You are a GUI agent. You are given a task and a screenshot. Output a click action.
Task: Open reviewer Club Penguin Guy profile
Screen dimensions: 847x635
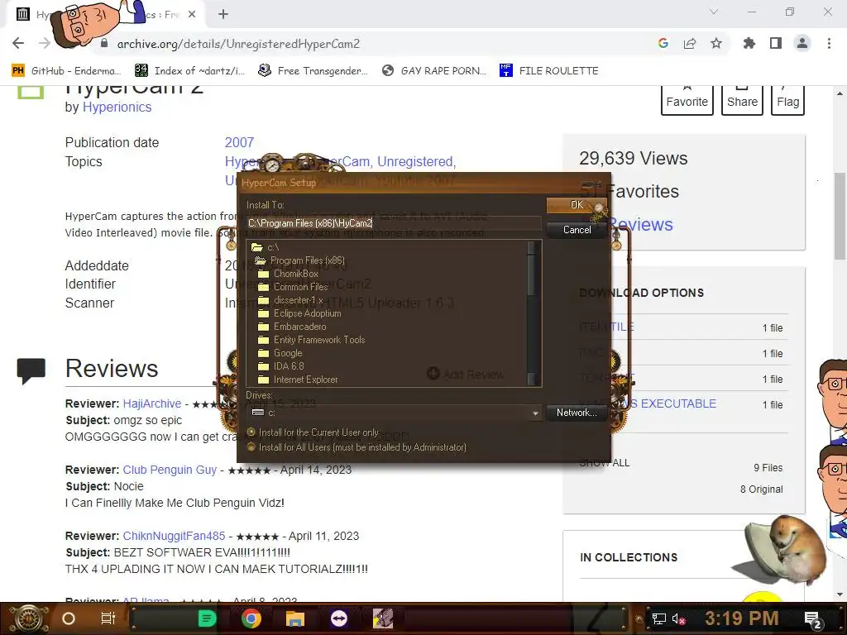(x=170, y=470)
